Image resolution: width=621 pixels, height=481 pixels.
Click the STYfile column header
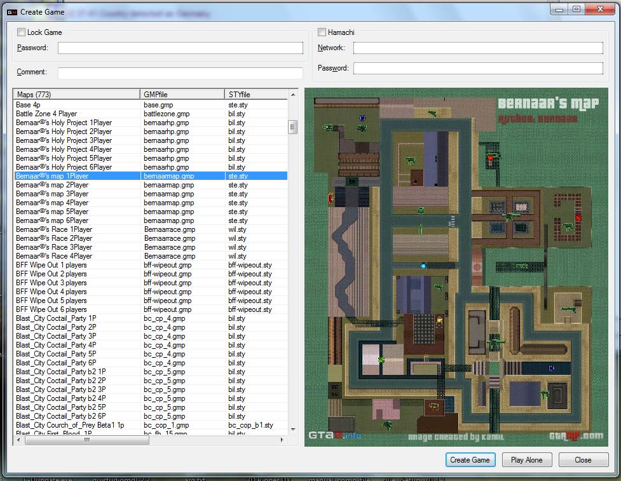[256, 95]
